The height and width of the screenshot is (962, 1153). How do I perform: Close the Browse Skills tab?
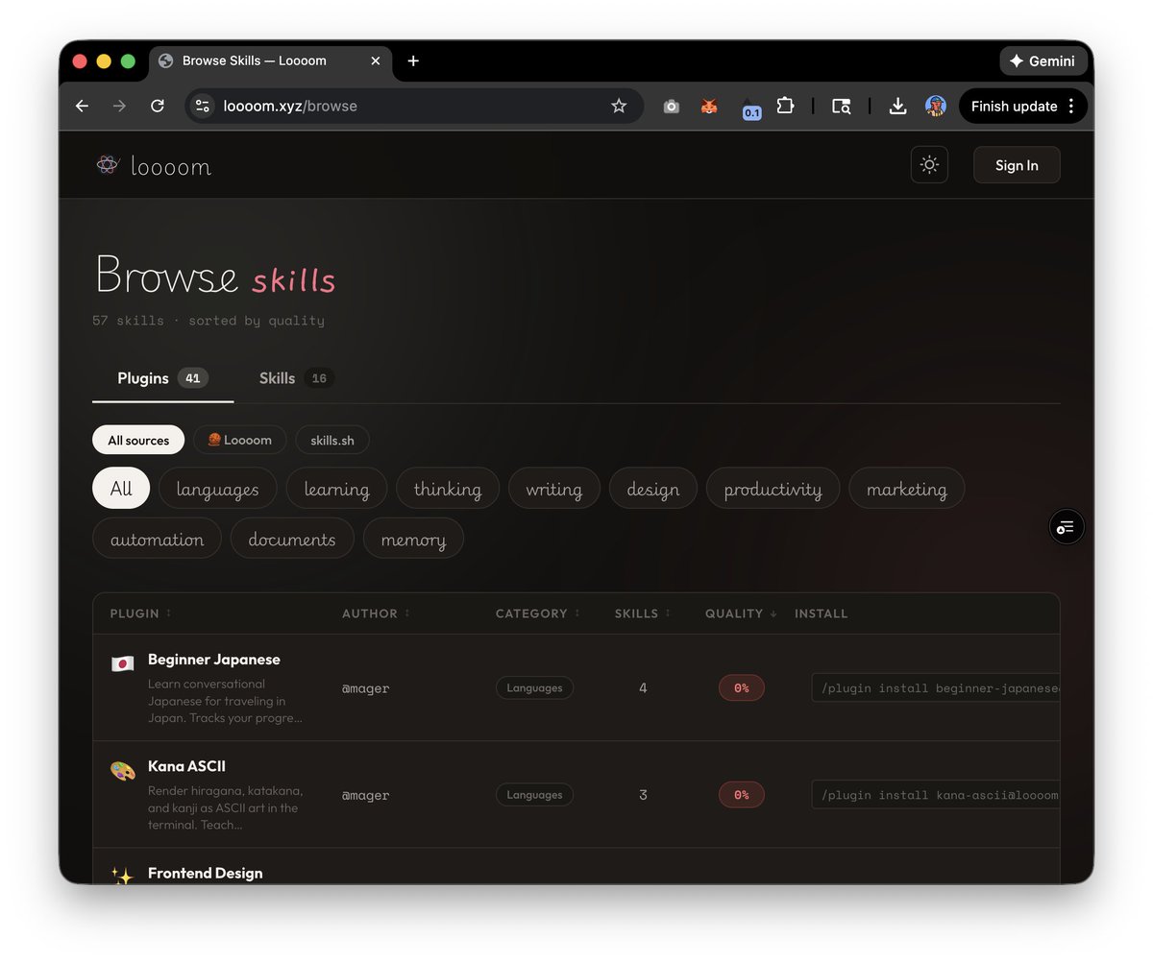pyautogui.click(x=376, y=60)
